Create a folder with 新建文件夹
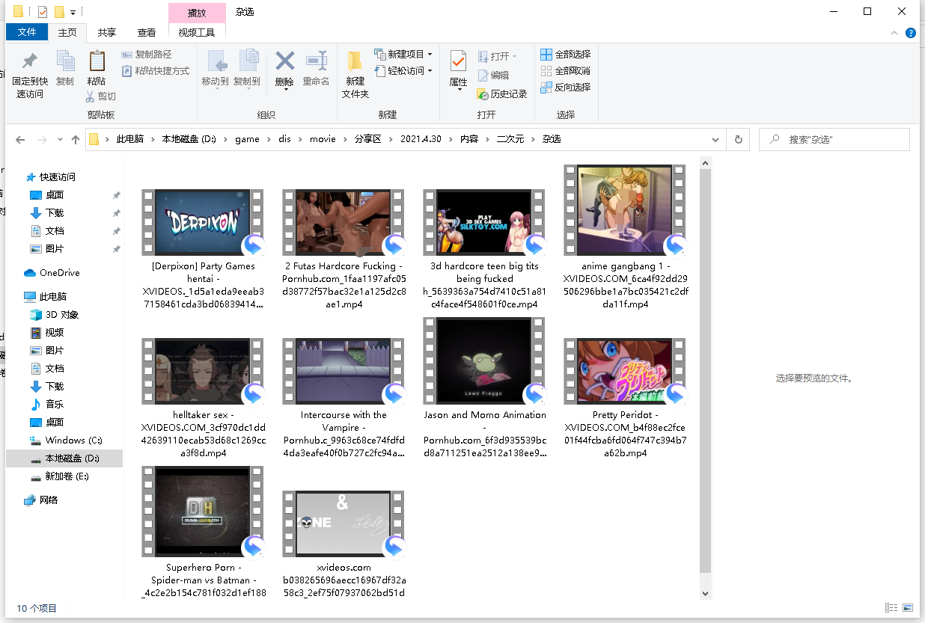 (x=355, y=75)
